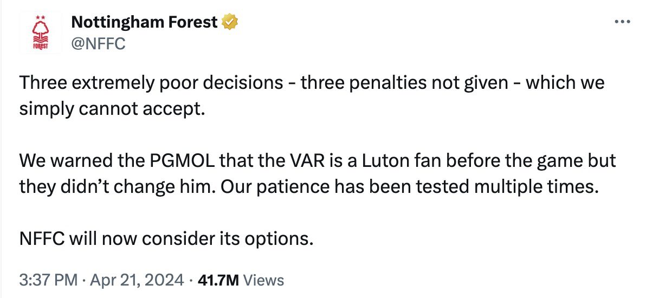This screenshot has height=298, width=646.
Task: Click the Nottingham Forest display name
Action: pos(145,22)
